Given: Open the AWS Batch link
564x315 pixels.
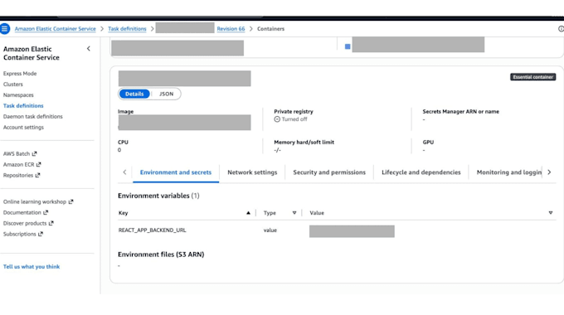Looking at the screenshot, I should 17,153.
